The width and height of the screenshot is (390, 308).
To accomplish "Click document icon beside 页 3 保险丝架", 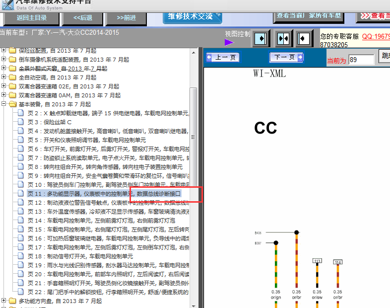I will tap(21, 122).
